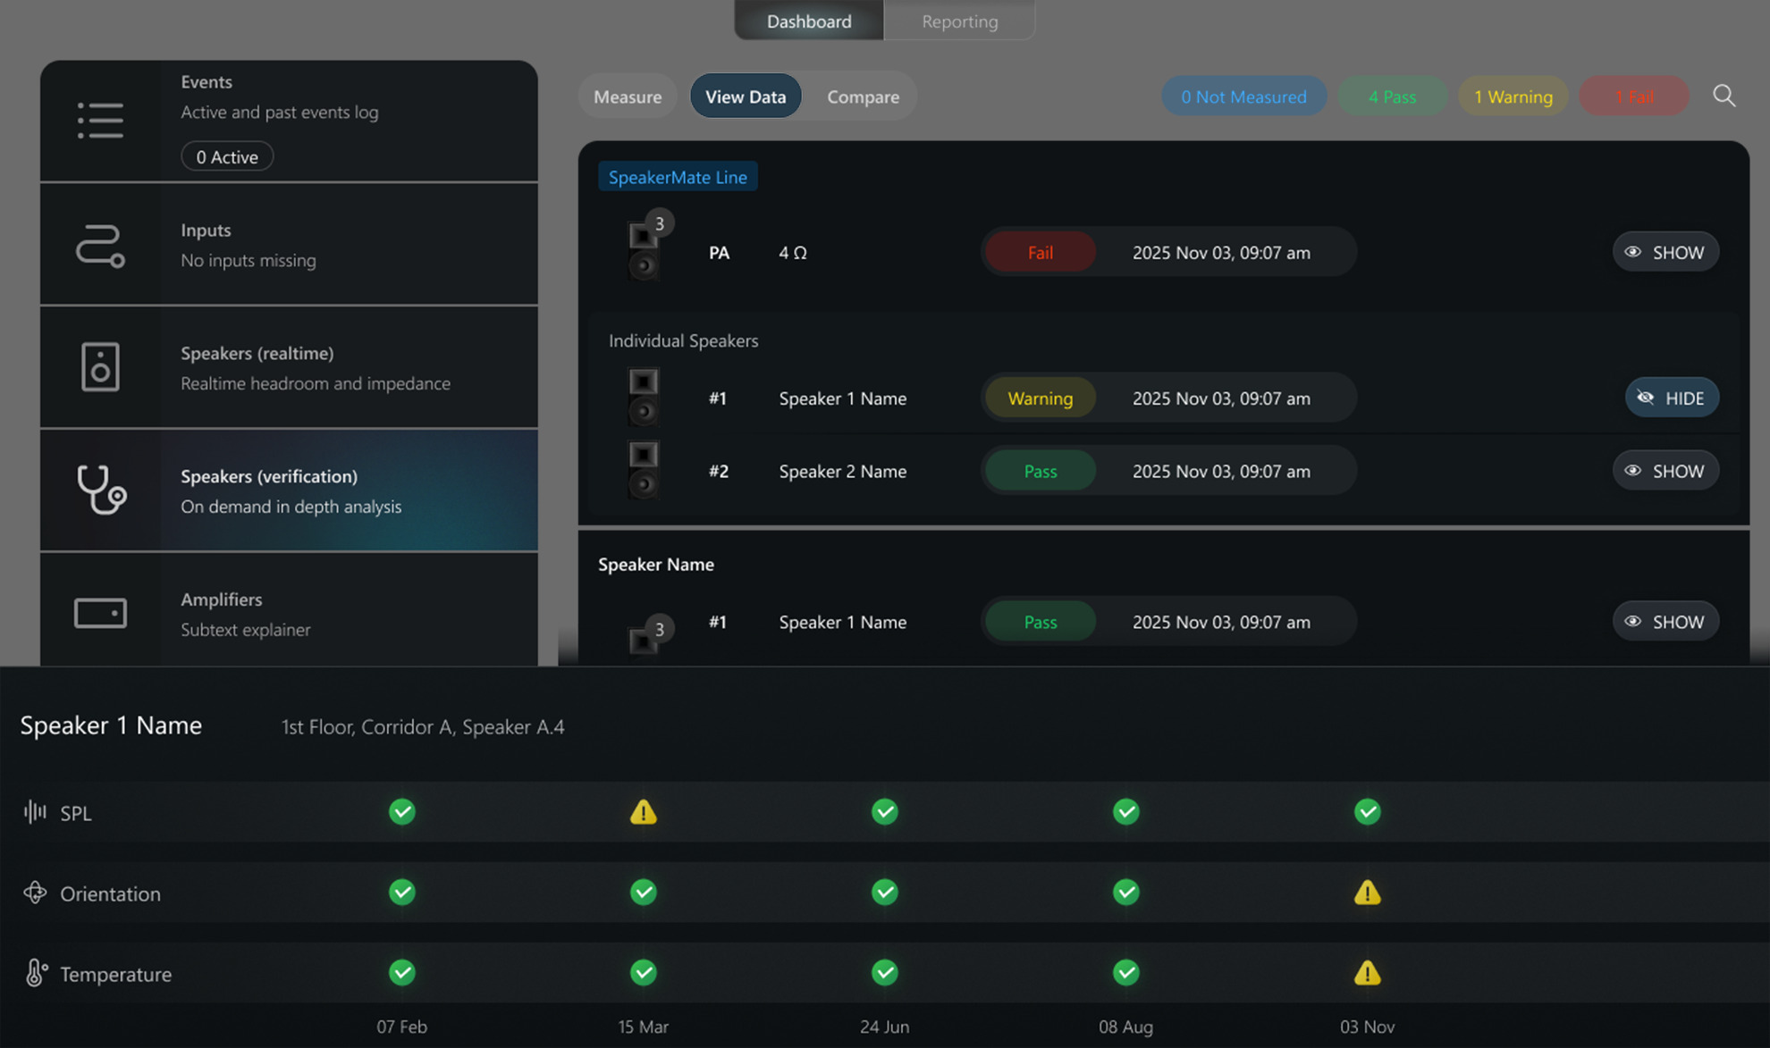Expand the Individual Speakers group
This screenshot has width=1770, height=1048.
tap(682, 340)
